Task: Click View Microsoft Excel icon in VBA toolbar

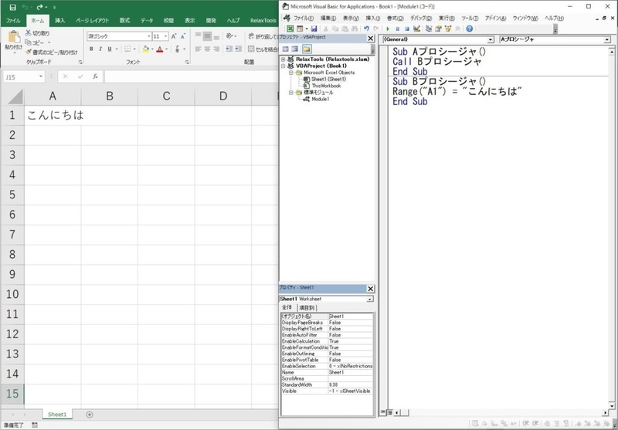Action: coord(290,29)
